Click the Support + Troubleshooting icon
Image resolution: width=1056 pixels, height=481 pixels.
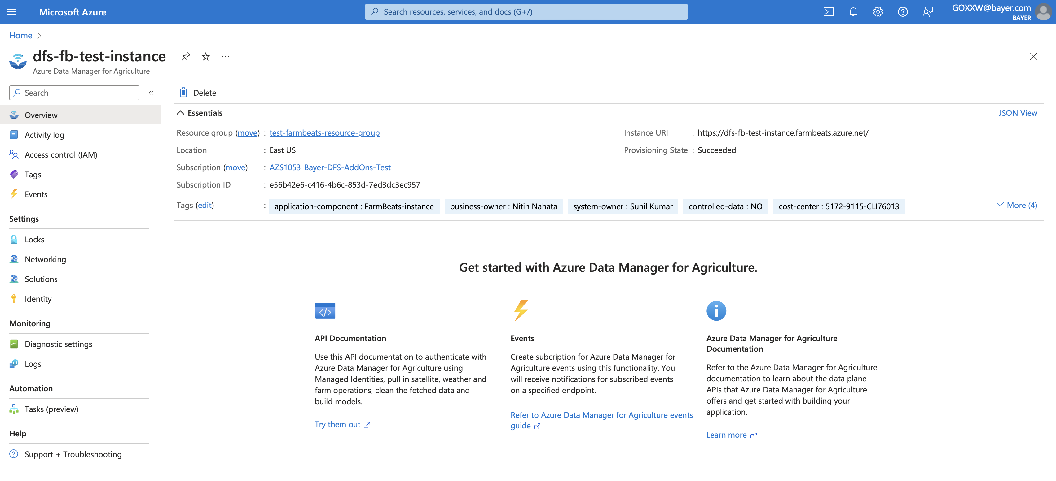[14, 454]
